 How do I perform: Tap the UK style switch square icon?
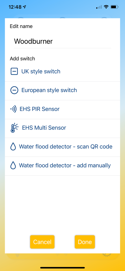click(x=14, y=71)
